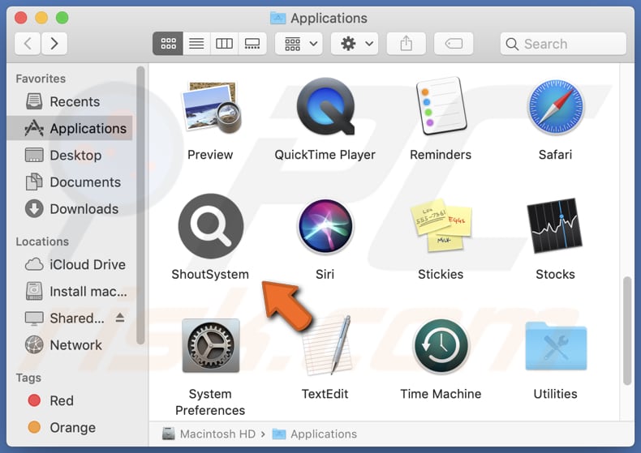The image size is (641, 453).
Task: Switch to icon view mode
Action: (168, 43)
